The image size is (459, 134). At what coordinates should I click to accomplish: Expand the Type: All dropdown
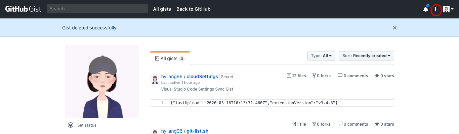321,56
